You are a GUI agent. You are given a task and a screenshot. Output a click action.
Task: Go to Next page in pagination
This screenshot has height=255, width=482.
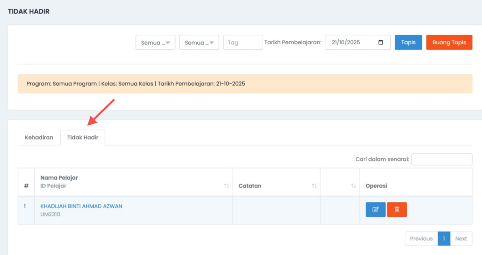tap(461, 239)
